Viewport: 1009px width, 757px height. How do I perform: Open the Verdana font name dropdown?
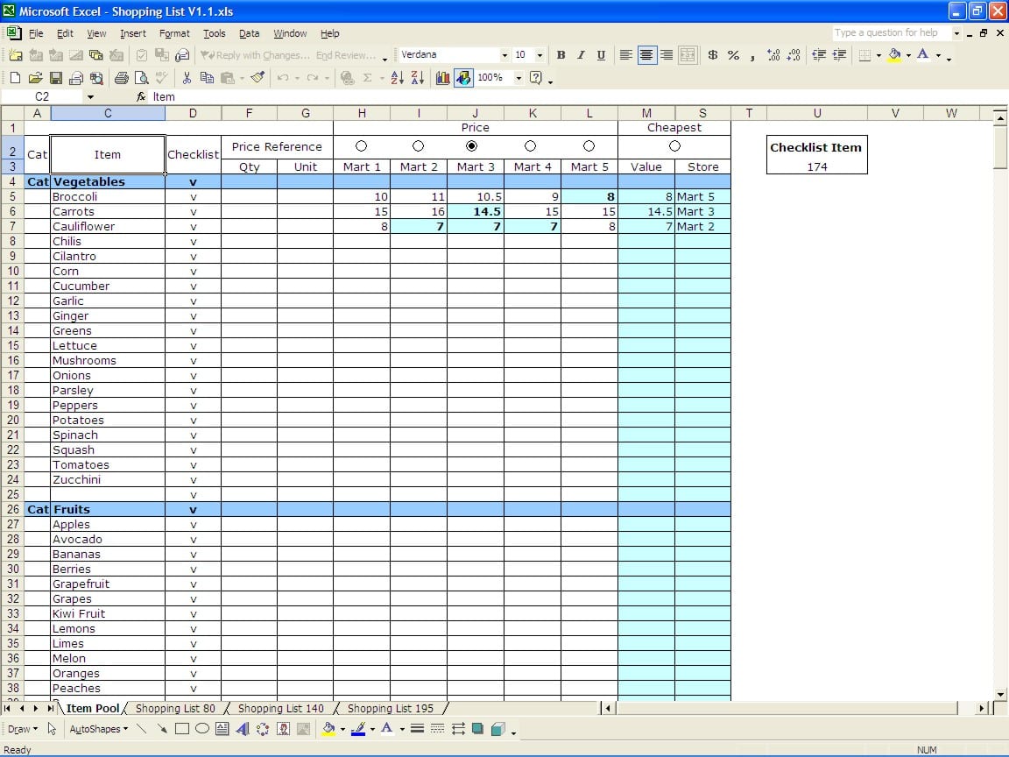click(504, 54)
